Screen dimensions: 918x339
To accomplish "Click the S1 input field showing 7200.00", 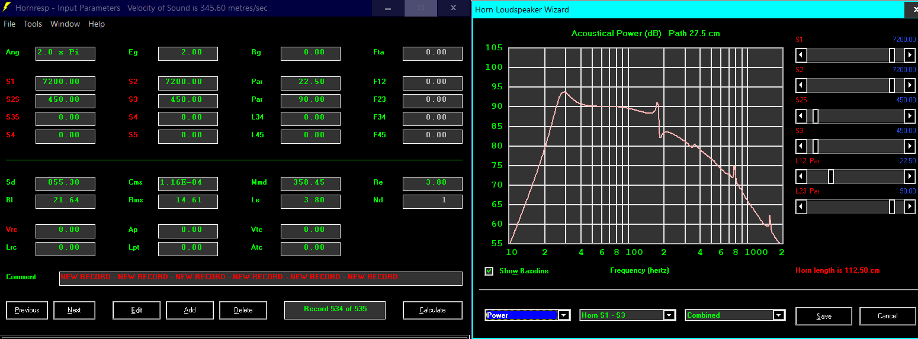I will click(65, 83).
